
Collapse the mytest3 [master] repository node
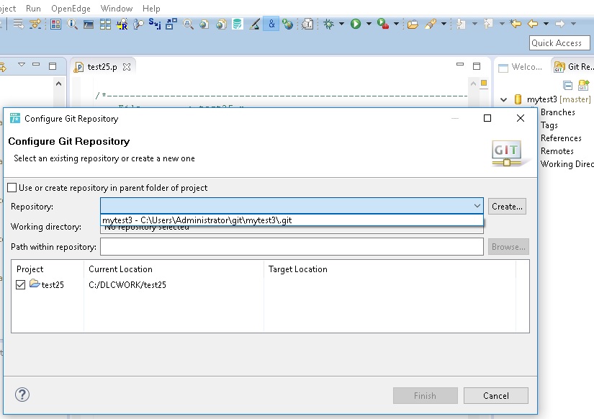[x=503, y=99]
